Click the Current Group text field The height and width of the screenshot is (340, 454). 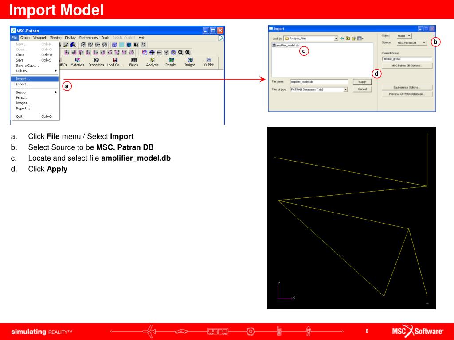(407, 59)
